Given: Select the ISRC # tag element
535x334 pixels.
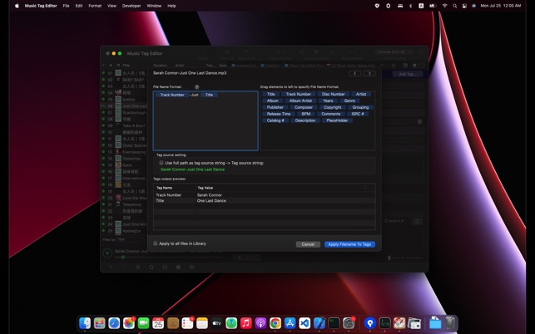Looking at the screenshot, I should (358, 114).
